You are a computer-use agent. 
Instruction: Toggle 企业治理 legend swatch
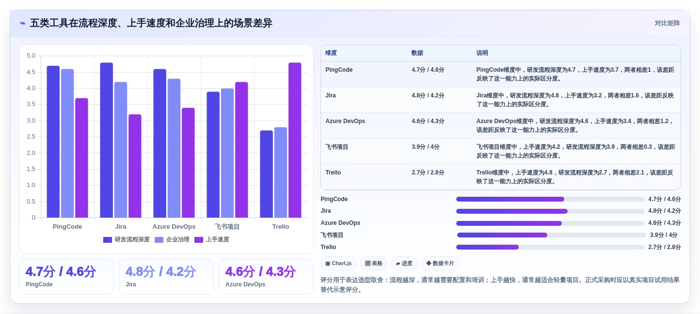[x=159, y=240]
